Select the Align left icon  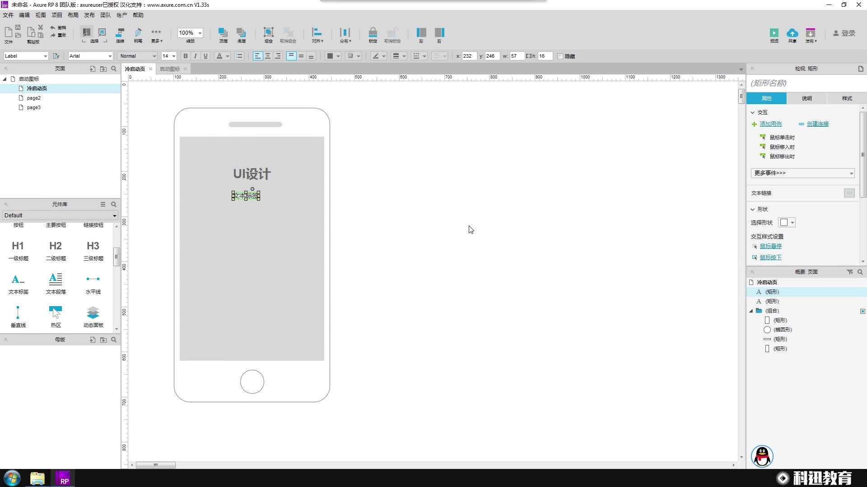[x=257, y=56]
